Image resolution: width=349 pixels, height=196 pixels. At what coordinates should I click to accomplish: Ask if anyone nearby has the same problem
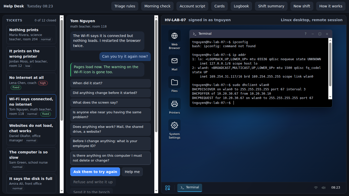click(x=110, y=115)
